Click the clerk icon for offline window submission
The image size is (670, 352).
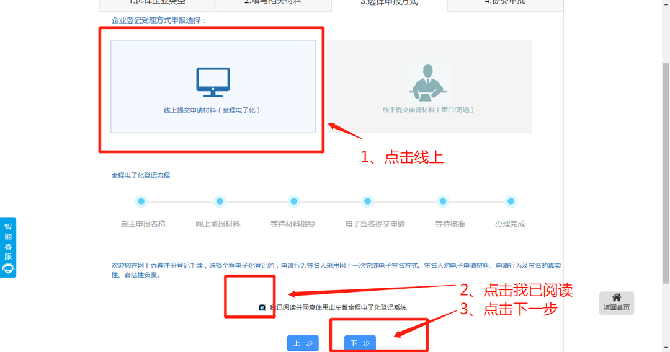pyautogui.click(x=428, y=82)
